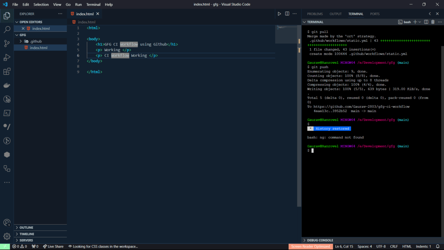Image resolution: width=444 pixels, height=250 pixels.
Task: Select the HTML language mode in status bar
Action: pos(407,247)
